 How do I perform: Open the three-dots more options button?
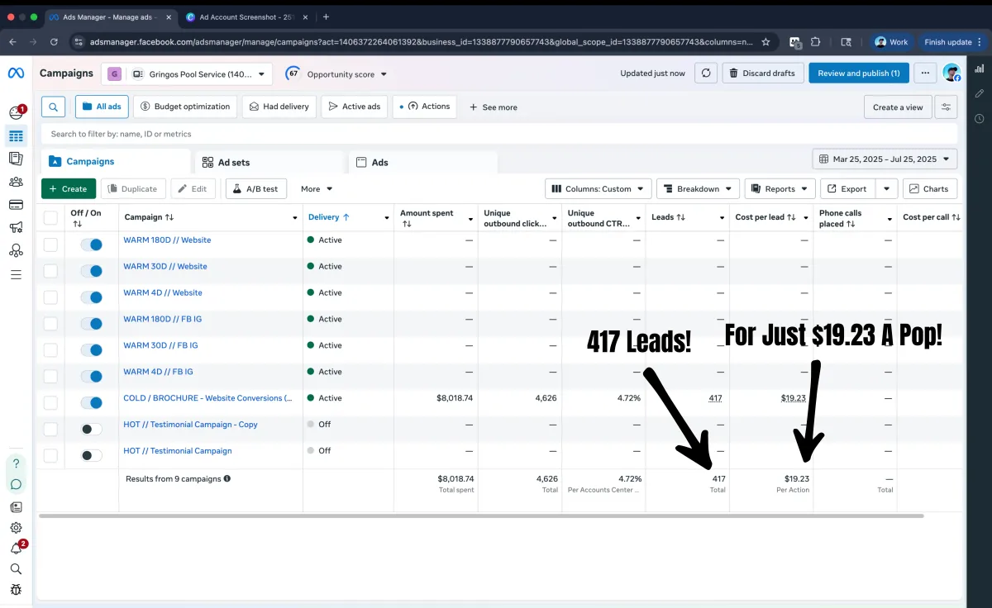click(925, 74)
